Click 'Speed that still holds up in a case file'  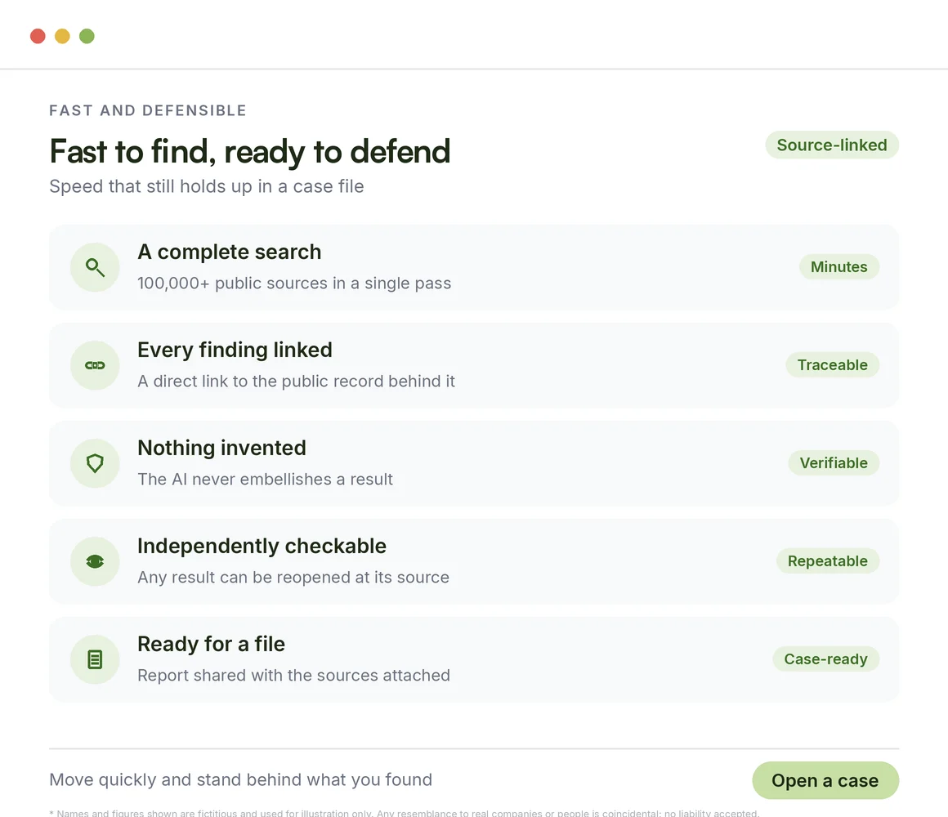pos(206,186)
